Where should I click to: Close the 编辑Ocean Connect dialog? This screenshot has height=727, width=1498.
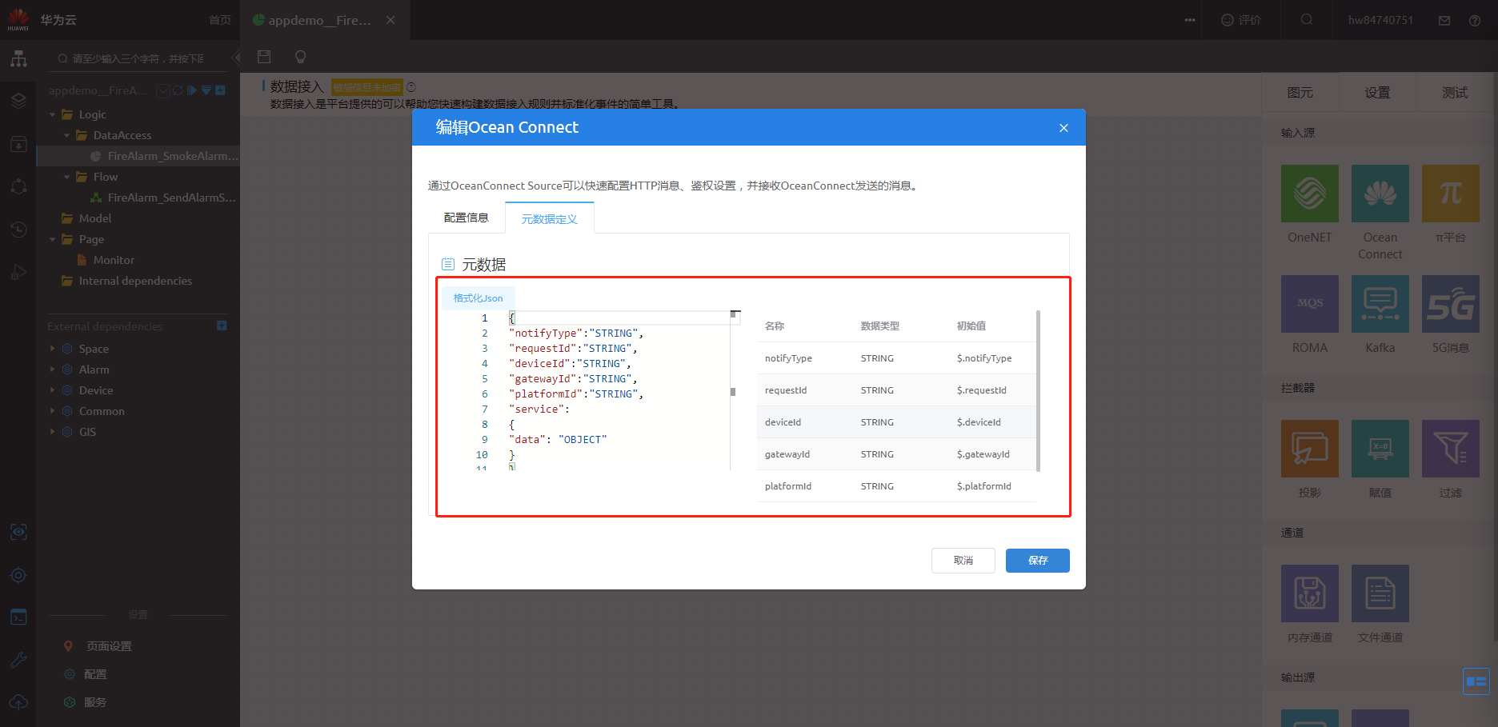click(1063, 128)
